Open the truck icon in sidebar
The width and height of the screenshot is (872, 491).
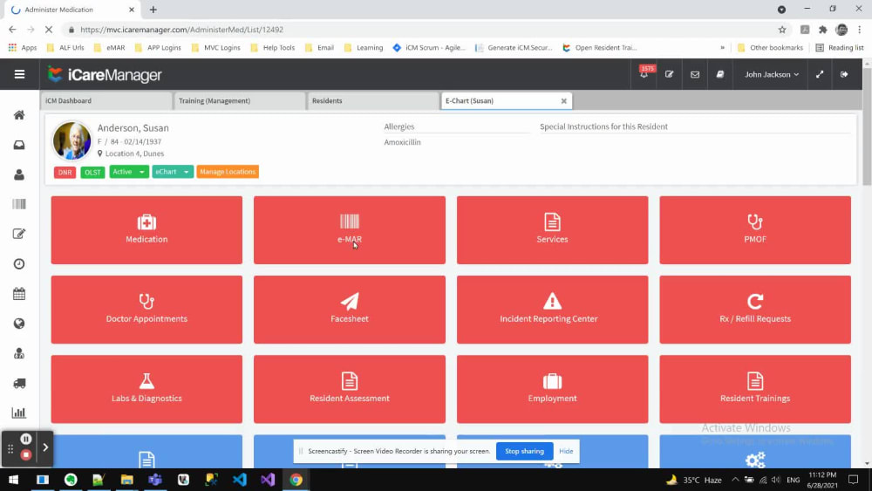pos(19,383)
